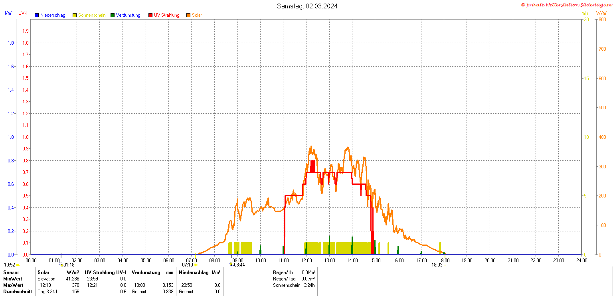Click the W/m² axis unit label top right

pyautogui.click(x=601, y=13)
